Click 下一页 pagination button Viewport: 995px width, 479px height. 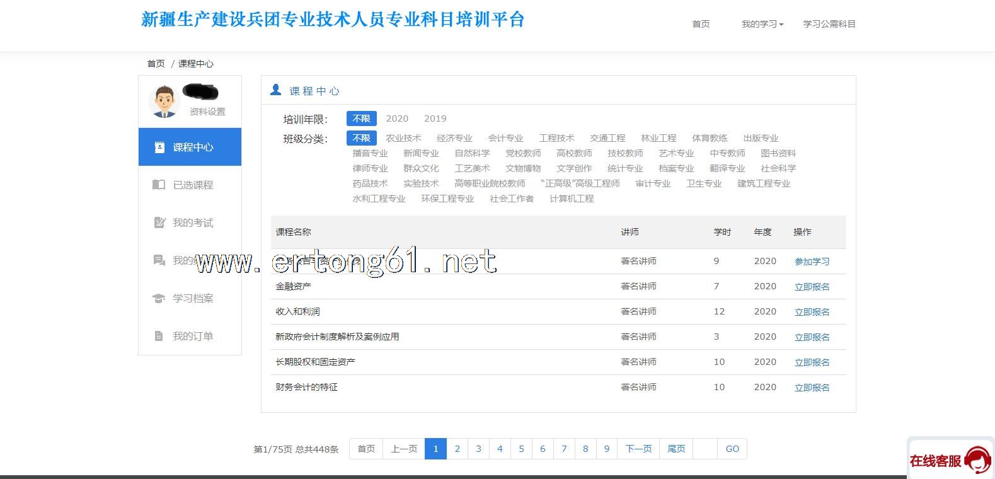tap(638, 449)
